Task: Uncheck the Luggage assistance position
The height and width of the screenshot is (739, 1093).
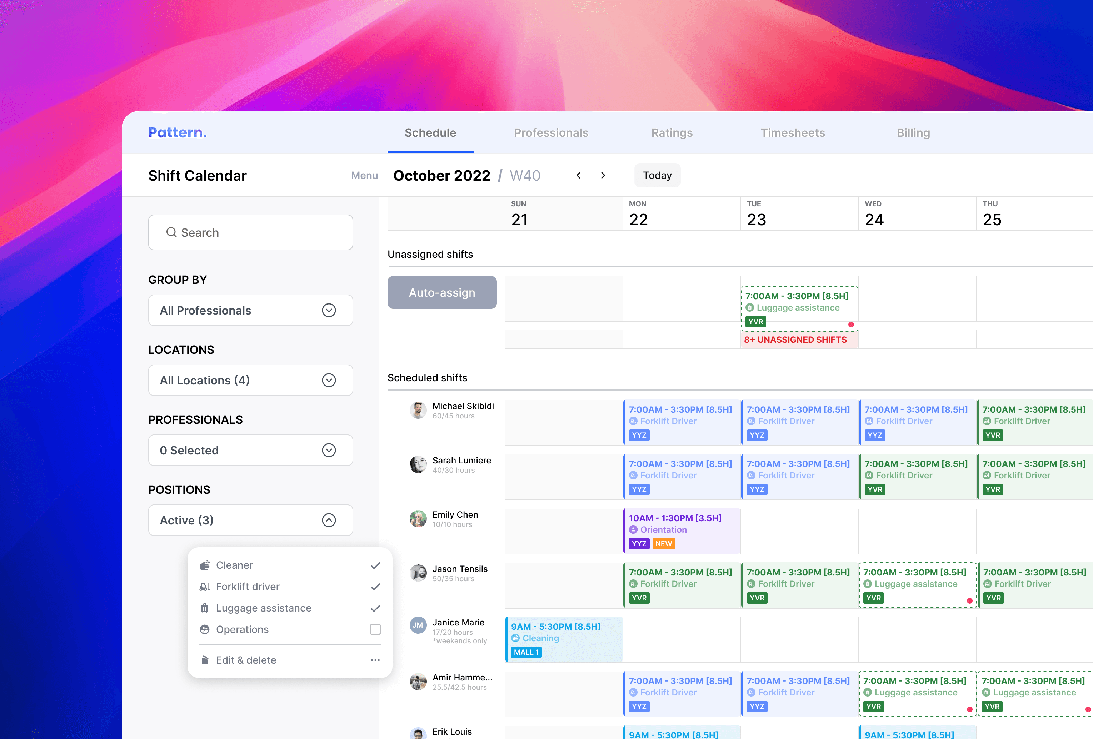Action: (x=375, y=608)
